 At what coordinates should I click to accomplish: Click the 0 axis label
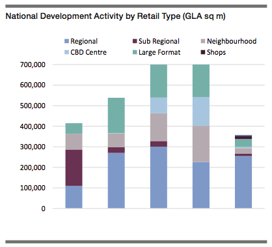point(44,209)
